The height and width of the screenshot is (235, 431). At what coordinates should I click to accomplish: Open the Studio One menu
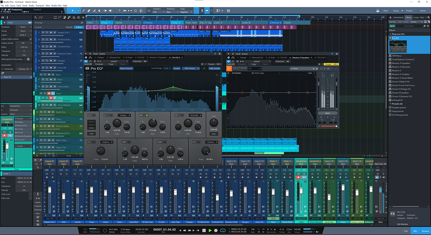pyautogui.click(x=57, y=6)
